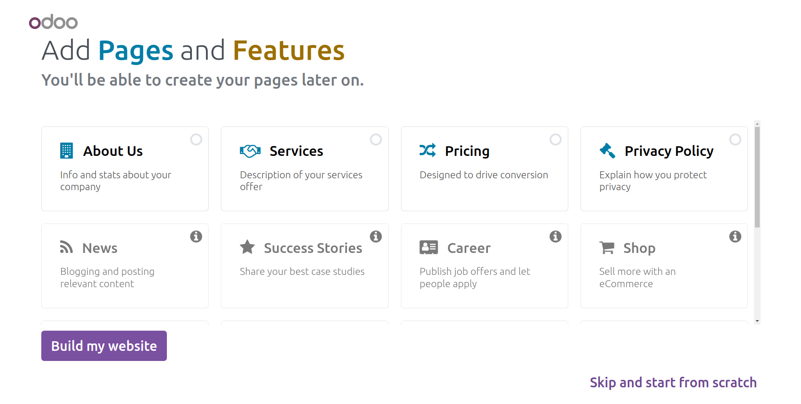Click the Privacy Policy gavel icon
Viewport: 801px width, 404px height.
coord(607,151)
